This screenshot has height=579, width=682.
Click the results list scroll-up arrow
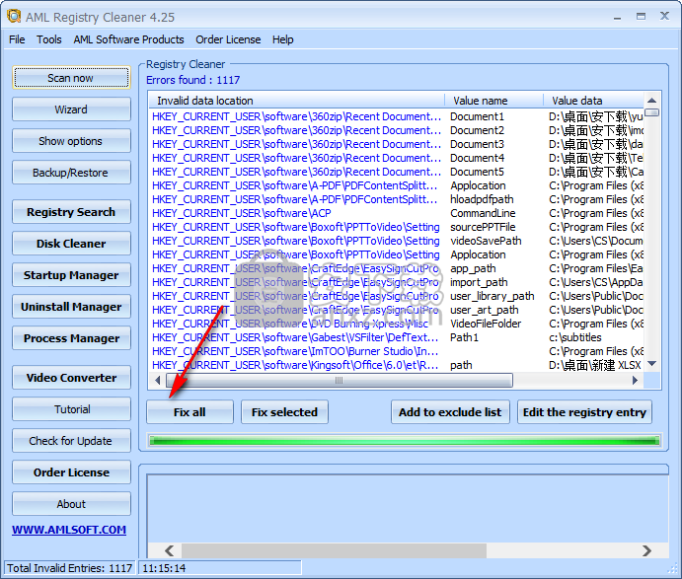(651, 101)
